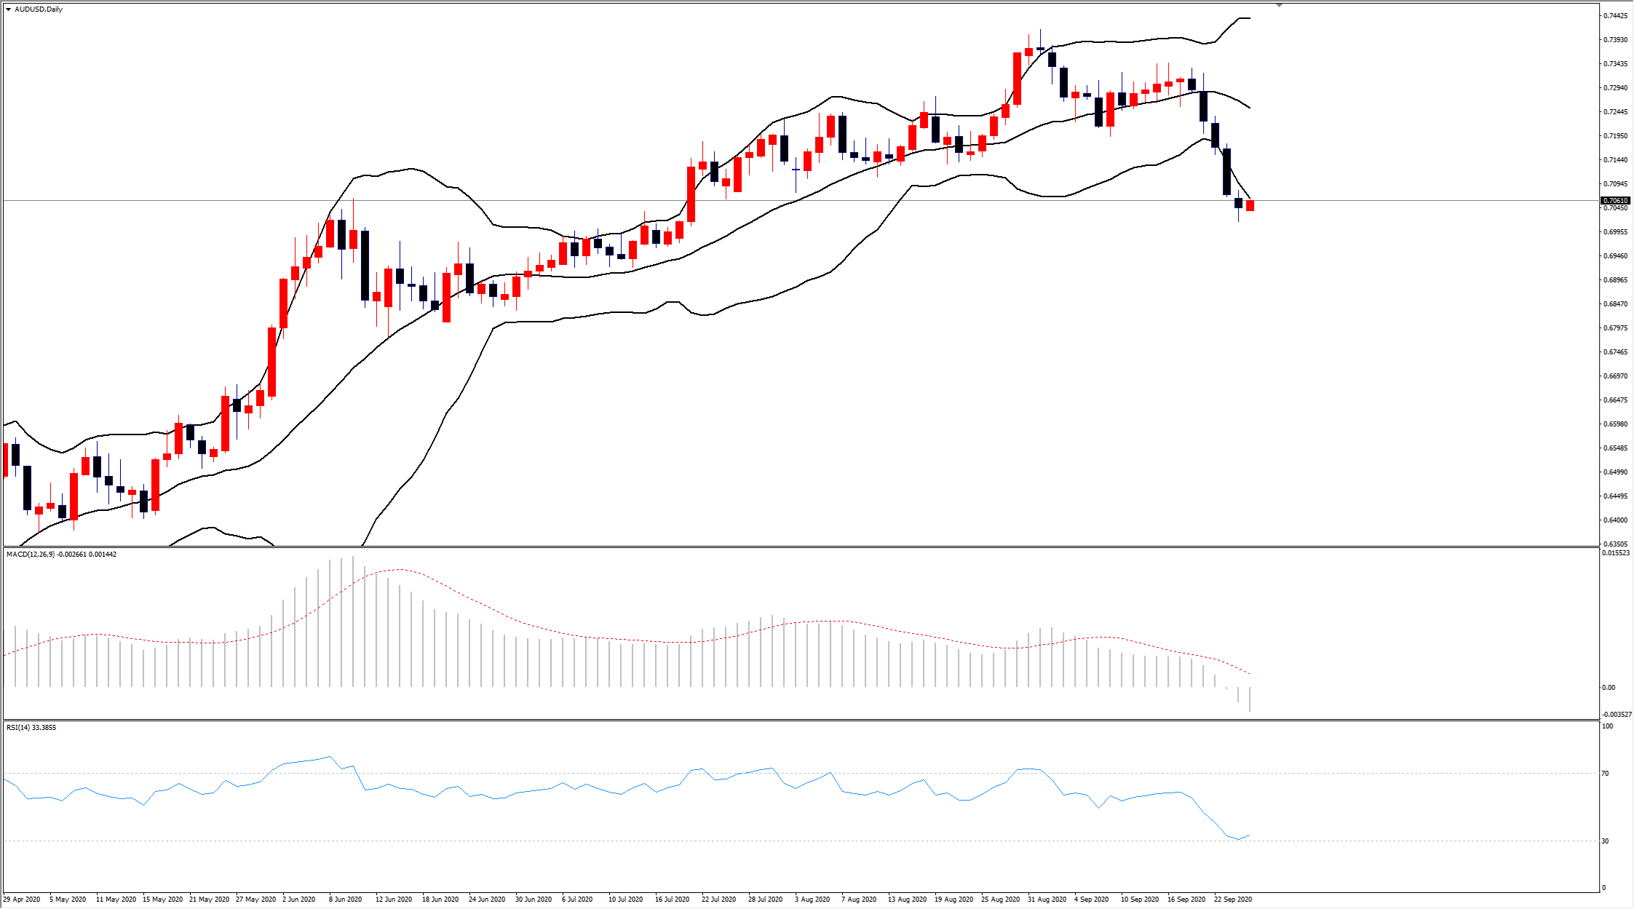Click the 6 Jul 2020 date label
The height and width of the screenshot is (909, 1634).
(578, 900)
